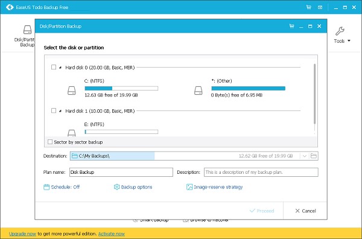Check the Hard disk 0 checkbox
Viewport: 362px width, 239px height.
coord(54,67)
